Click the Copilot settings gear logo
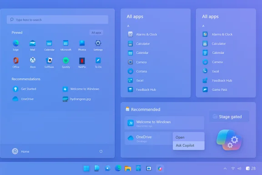Viewport: 262px width, 175px height. (x=229, y=140)
